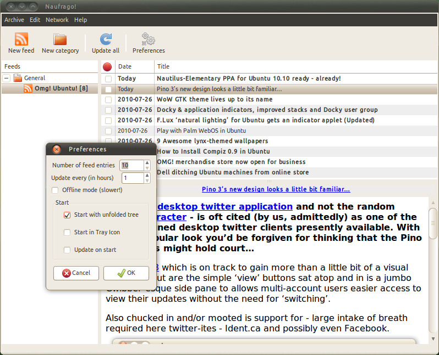Open the Network menu
This screenshot has height=355, width=439.
coord(57,20)
